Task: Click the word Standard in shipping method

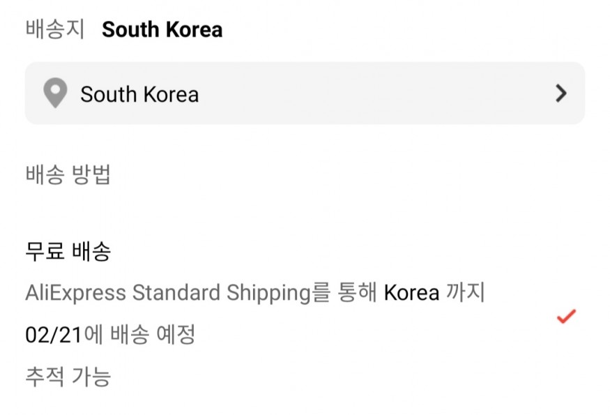Action: [176, 293]
